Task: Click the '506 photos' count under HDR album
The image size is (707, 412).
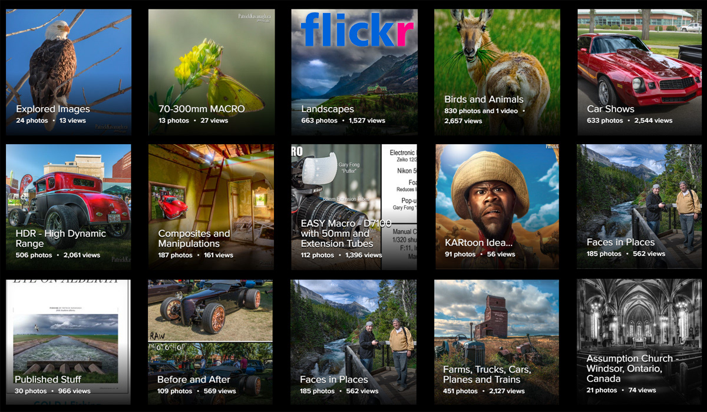Action: tap(34, 255)
